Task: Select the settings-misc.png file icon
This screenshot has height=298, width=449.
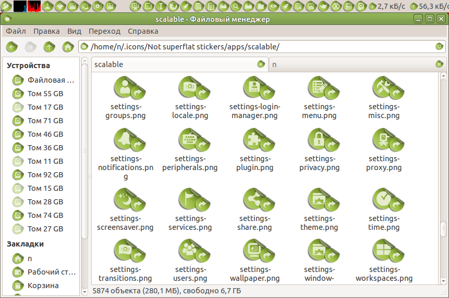Action: 387,87
